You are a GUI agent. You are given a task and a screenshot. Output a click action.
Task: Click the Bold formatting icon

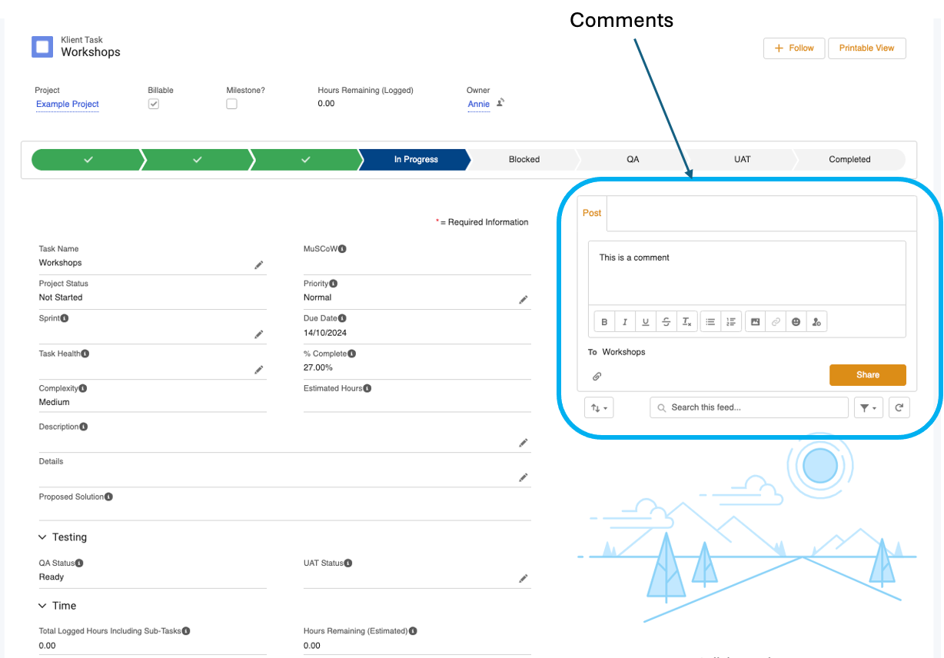[x=604, y=322]
